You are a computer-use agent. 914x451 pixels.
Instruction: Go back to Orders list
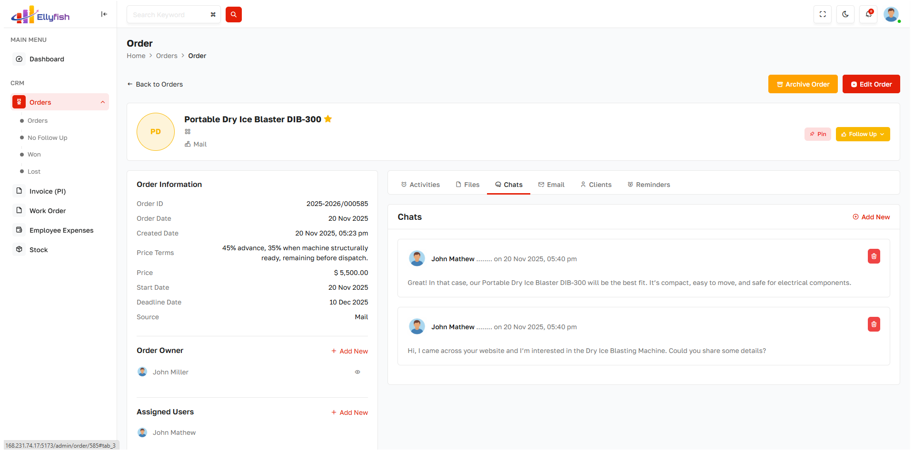tap(155, 84)
